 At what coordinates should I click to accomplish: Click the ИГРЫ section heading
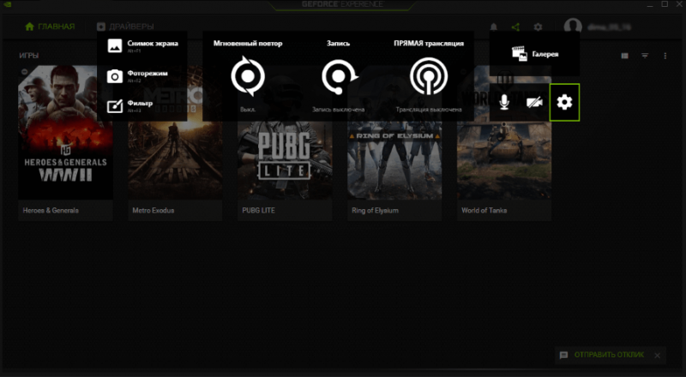pyautogui.click(x=29, y=56)
